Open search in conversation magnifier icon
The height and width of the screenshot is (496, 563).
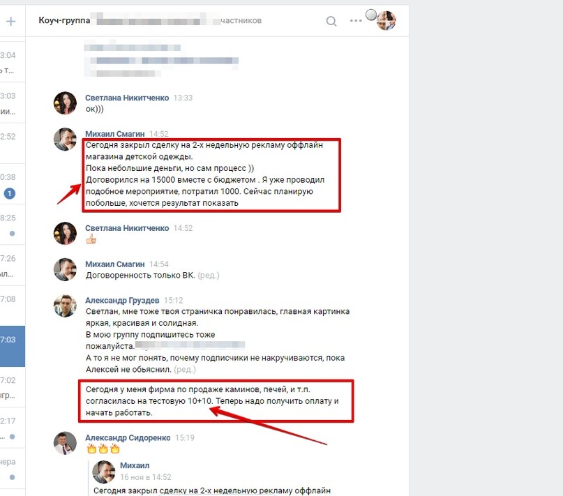(331, 21)
